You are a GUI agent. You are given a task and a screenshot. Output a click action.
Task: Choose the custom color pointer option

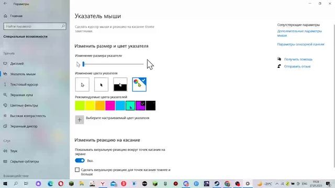(139, 85)
